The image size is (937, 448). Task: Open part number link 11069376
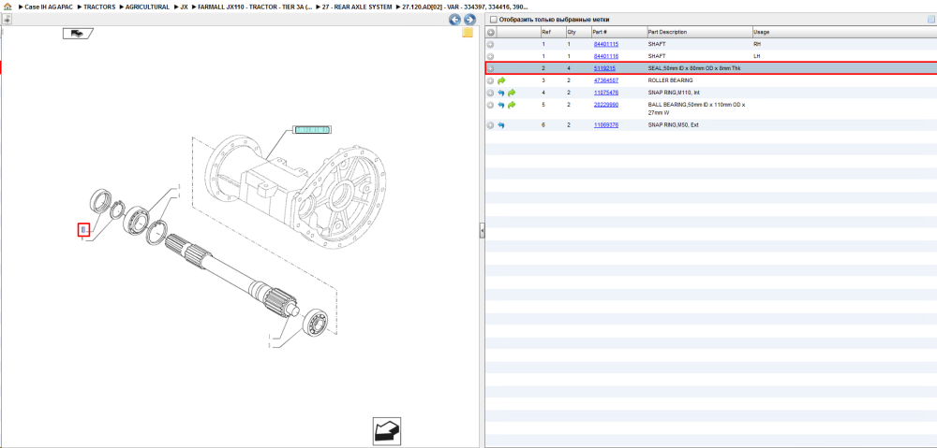(x=606, y=125)
